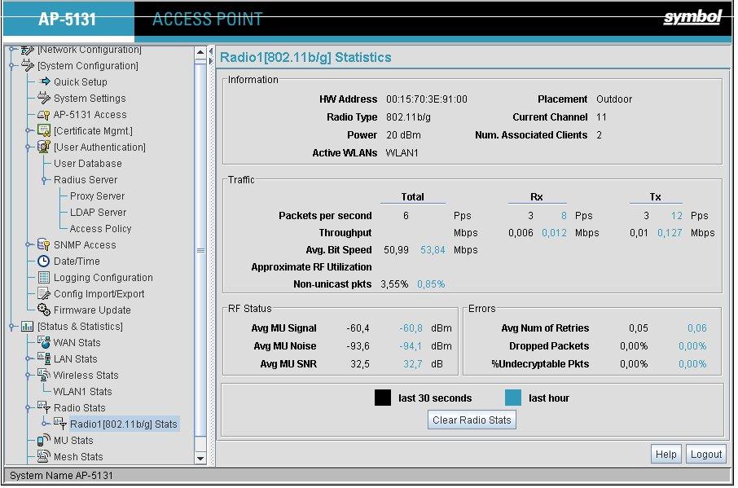Click the symbol brand logo

692,18
